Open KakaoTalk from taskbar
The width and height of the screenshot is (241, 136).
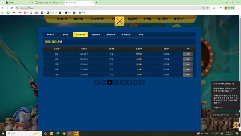click(76, 133)
